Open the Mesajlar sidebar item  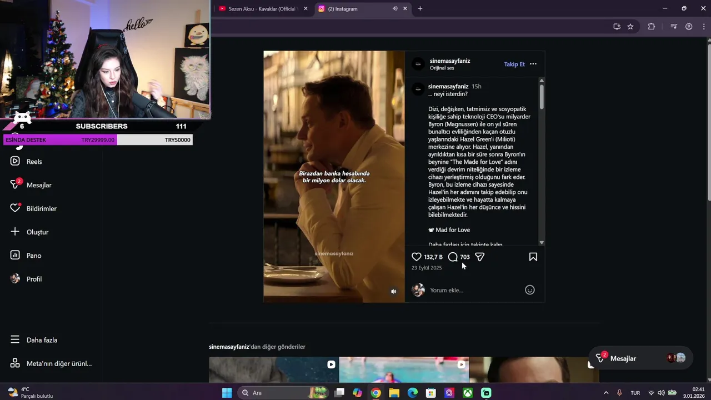(30, 184)
